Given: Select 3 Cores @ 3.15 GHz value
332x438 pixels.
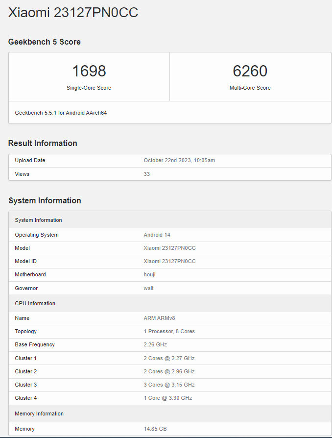Looking at the screenshot, I should (x=169, y=385).
